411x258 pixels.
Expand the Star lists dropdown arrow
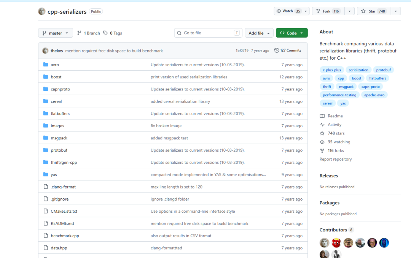pyautogui.click(x=396, y=11)
